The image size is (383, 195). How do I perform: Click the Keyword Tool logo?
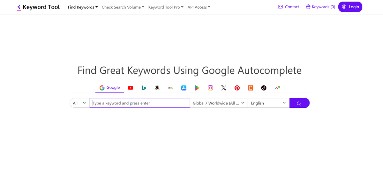click(x=38, y=7)
